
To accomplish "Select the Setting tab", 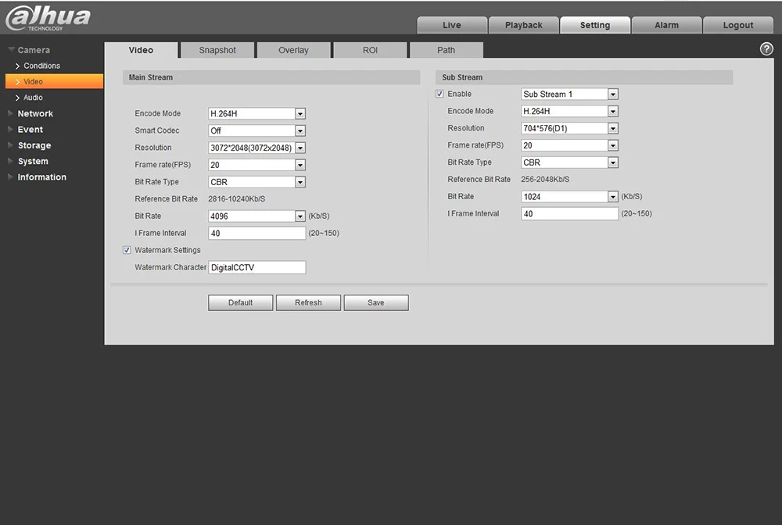I will [595, 25].
